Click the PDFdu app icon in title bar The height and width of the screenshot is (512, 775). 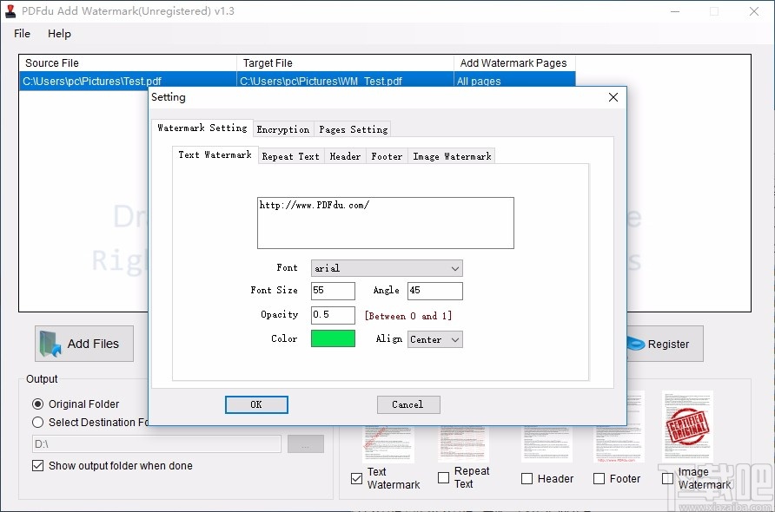pos(10,11)
